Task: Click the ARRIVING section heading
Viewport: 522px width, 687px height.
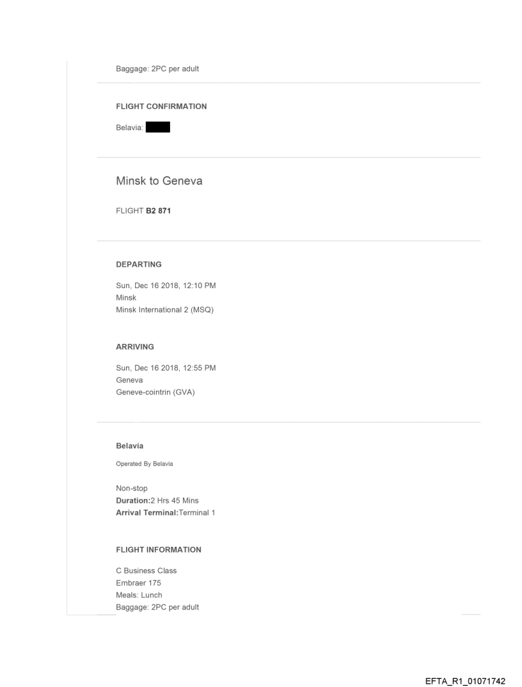Action: tap(135, 346)
